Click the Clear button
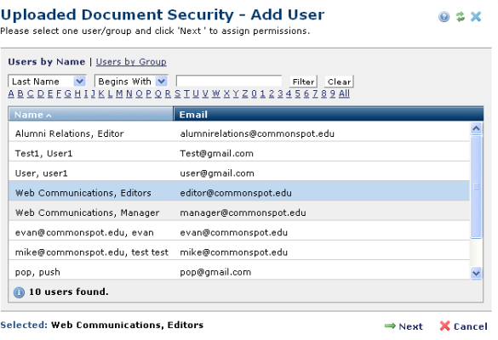Image resolution: width=498 pixels, height=340 pixels. coord(339,82)
